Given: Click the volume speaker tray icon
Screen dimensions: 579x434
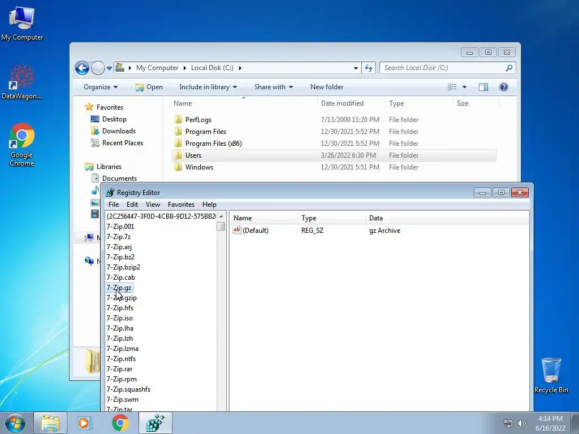Looking at the screenshot, I should (x=522, y=423).
